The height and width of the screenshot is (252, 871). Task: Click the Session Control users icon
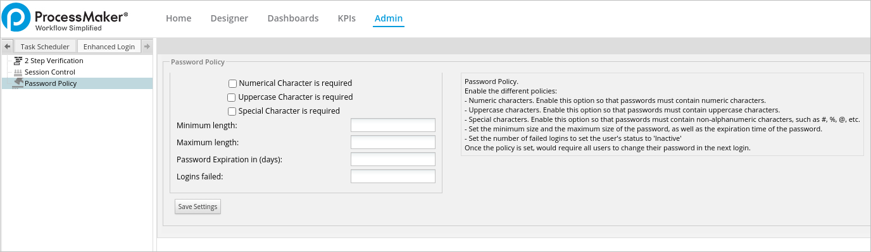(18, 72)
